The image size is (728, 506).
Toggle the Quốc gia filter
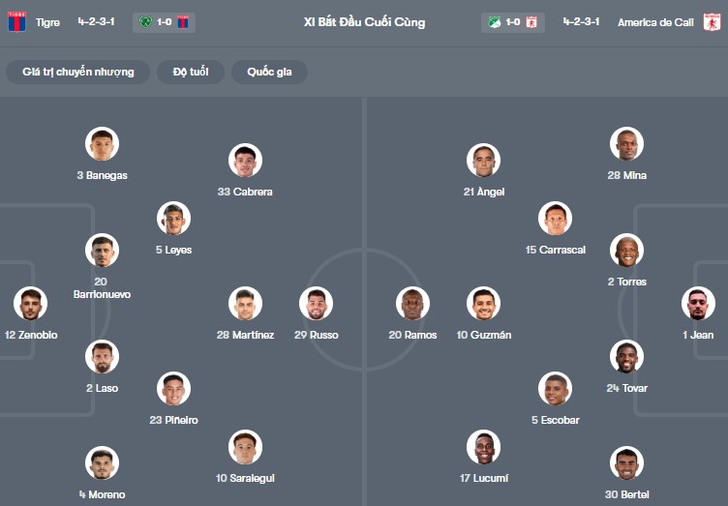click(269, 73)
